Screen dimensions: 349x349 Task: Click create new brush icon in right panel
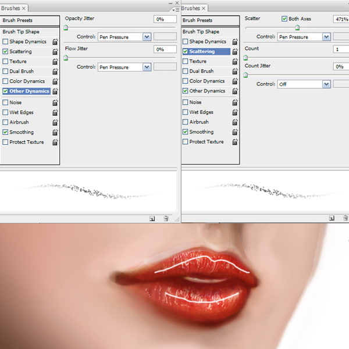point(332,218)
